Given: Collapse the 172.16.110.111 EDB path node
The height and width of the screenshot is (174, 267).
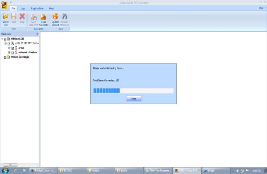Looking at the screenshot, I should 6,43.
